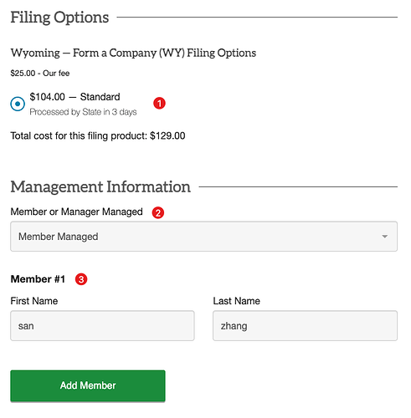
Task: Focus the Last Name field containing "zhang"
Action: pos(306,326)
